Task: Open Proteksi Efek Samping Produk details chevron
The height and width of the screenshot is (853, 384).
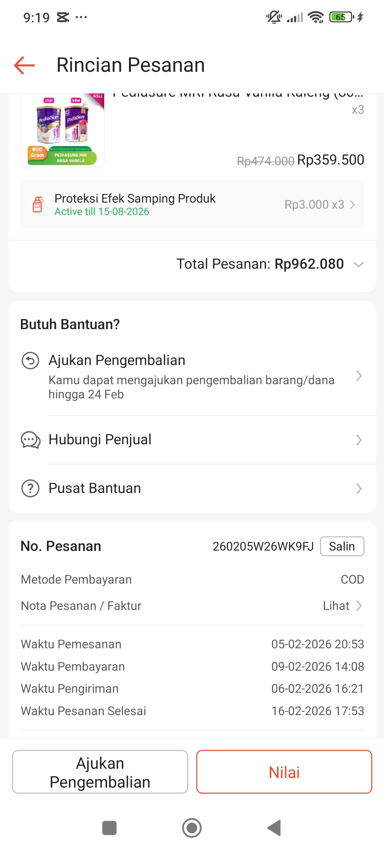Action: [x=352, y=205]
